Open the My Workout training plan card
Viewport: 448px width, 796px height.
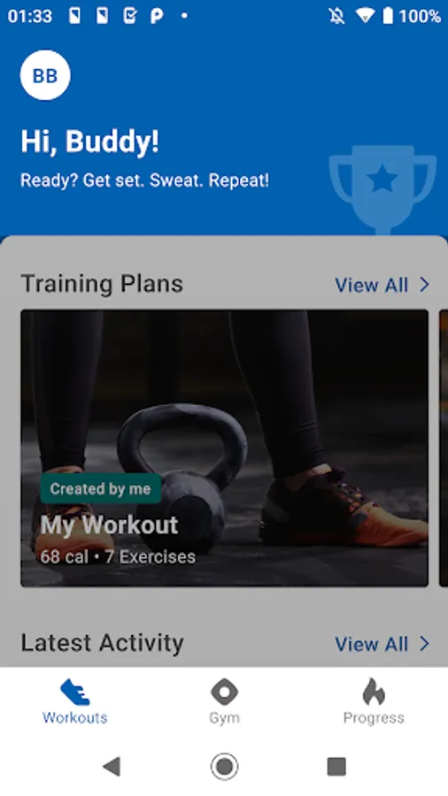pos(224,448)
